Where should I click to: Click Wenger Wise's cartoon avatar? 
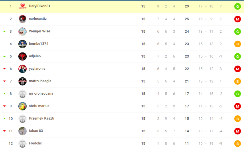(x=22, y=31)
